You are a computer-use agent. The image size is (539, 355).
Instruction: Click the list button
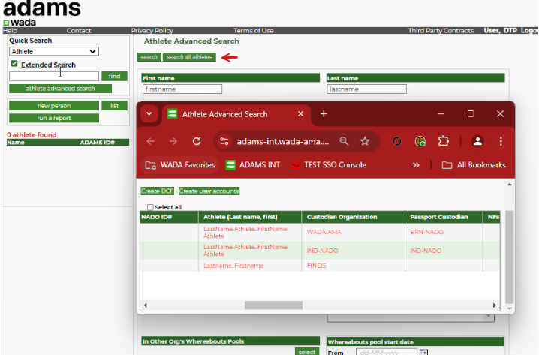click(x=114, y=106)
